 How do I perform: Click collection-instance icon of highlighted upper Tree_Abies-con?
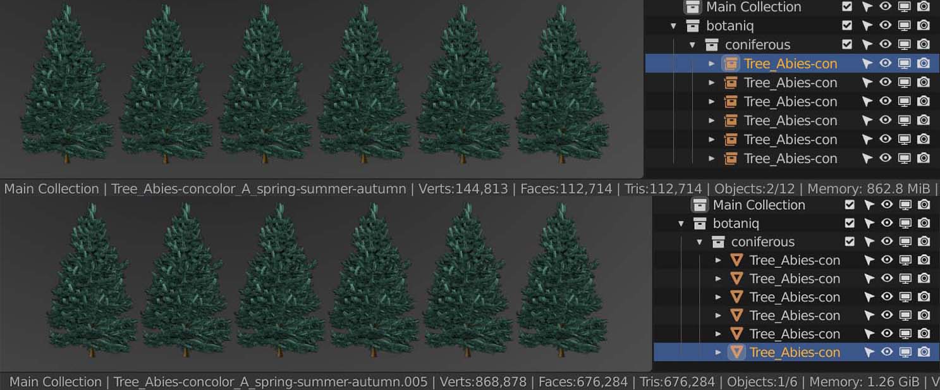coord(731,63)
